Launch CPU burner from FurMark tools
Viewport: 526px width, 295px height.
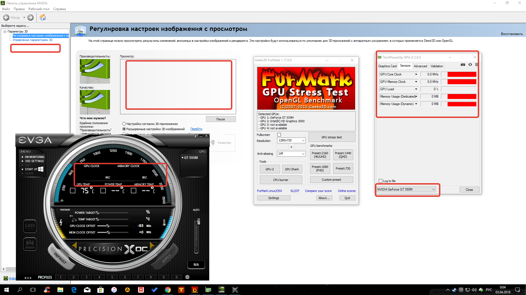(281, 180)
